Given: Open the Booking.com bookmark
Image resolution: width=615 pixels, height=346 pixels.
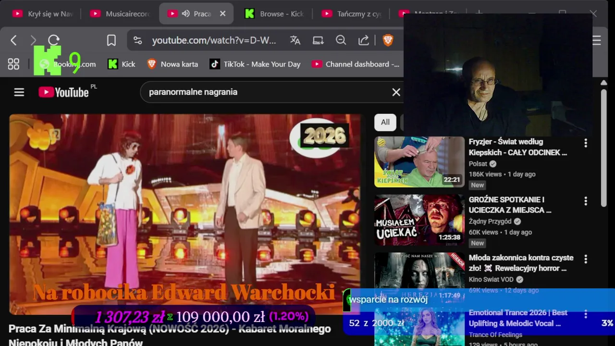Looking at the screenshot, I should (x=67, y=64).
